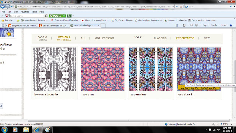Go back with the browser Back arrow

3,7
